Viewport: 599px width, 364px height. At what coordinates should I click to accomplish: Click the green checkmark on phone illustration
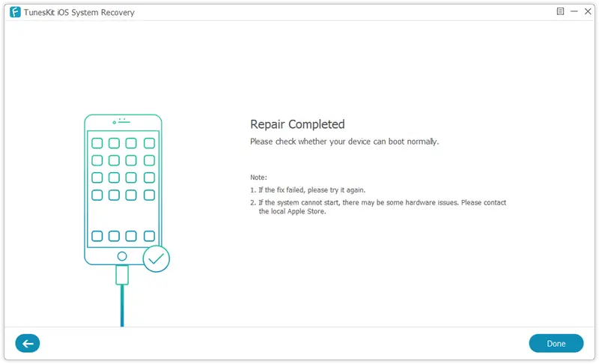(156, 259)
